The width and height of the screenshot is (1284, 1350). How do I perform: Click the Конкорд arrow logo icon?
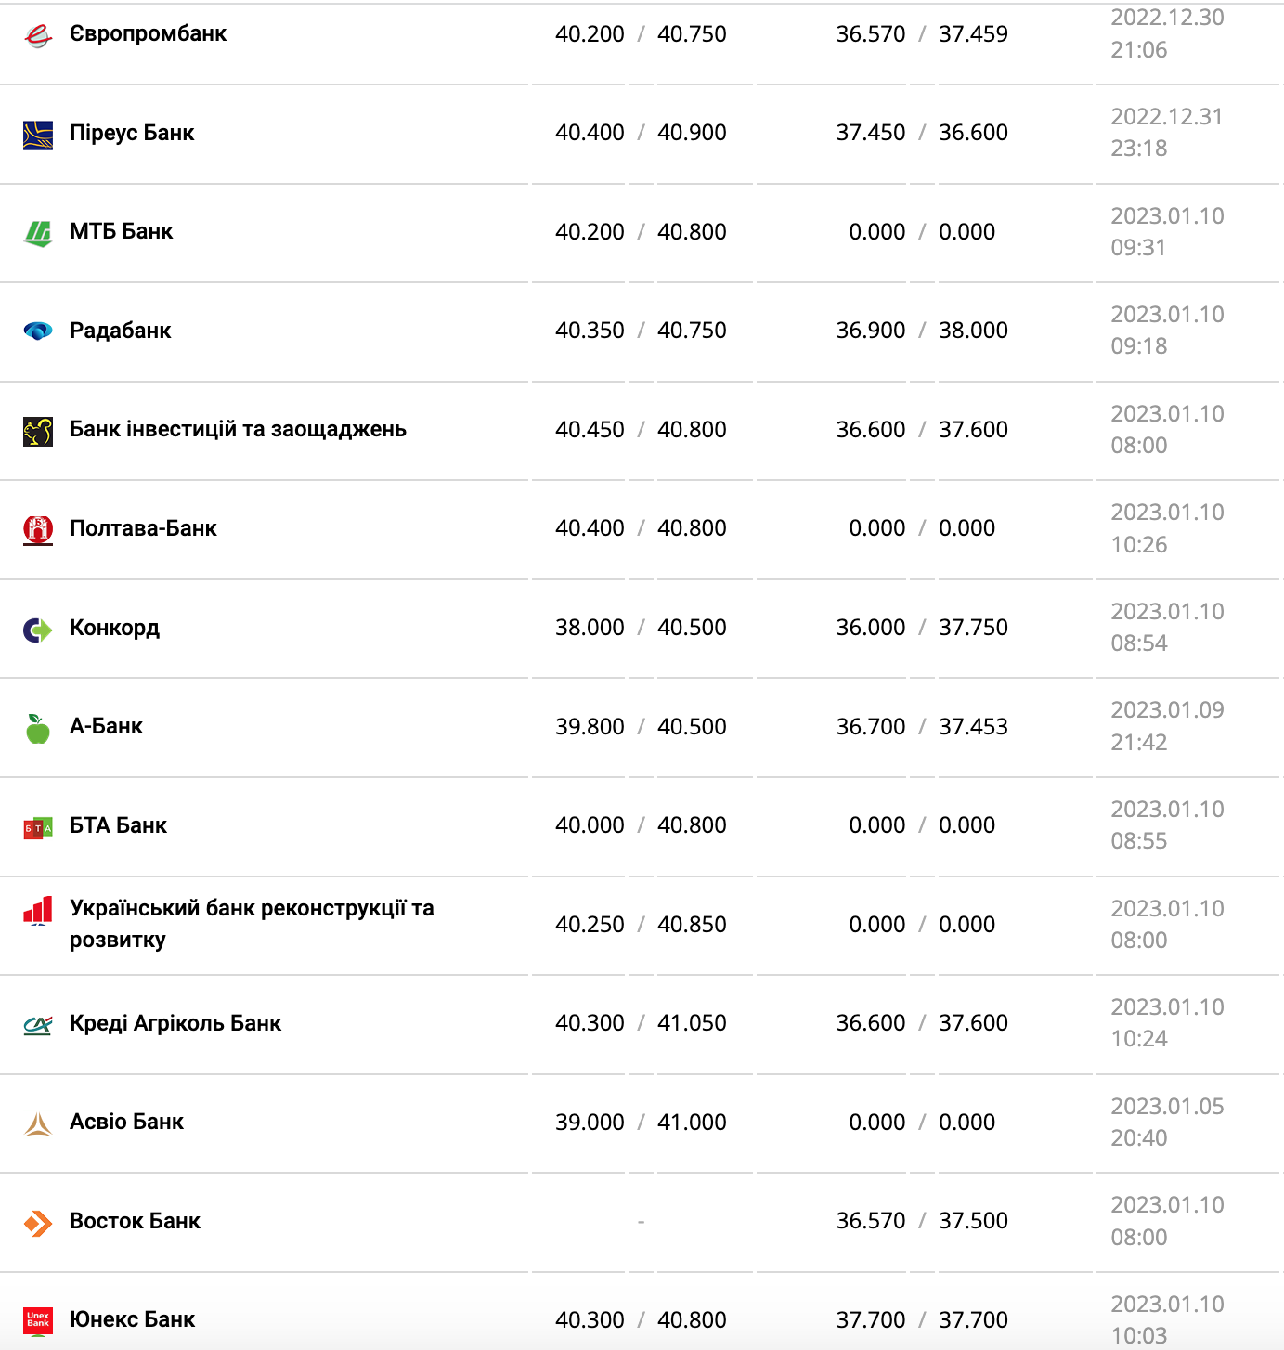click(x=38, y=630)
